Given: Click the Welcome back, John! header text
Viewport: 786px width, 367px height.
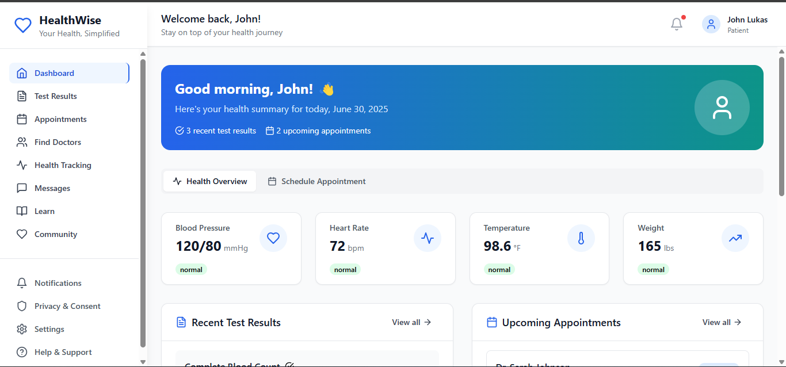Looking at the screenshot, I should 211,19.
